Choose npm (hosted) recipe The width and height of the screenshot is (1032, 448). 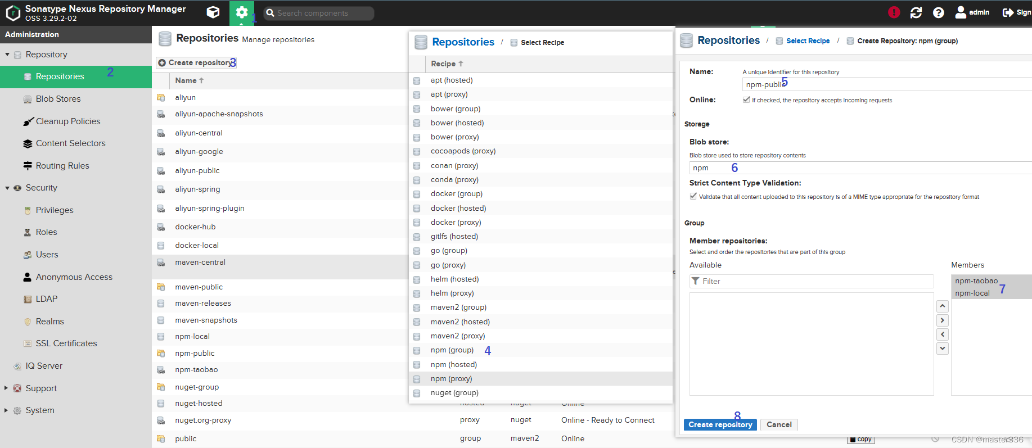tap(453, 365)
